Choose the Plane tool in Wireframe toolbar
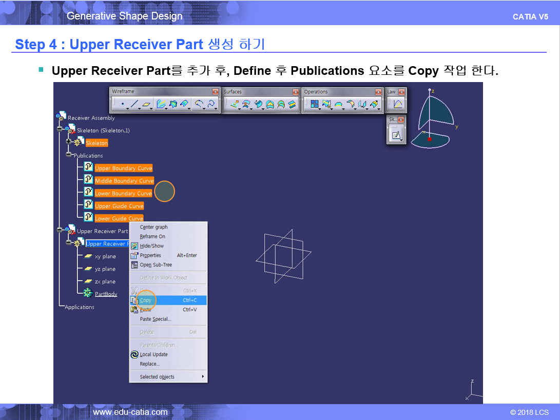Image resolution: width=560 pixels, height=420 pixels. click(x=147, y=104)
